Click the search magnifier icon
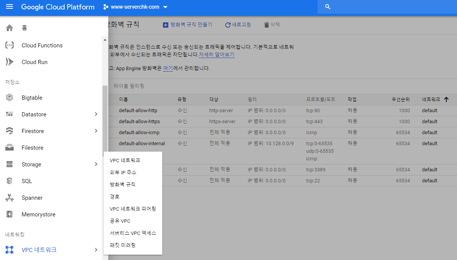This screenshot has height=260, width=457. pyautogui.click(x=328, y=7)
